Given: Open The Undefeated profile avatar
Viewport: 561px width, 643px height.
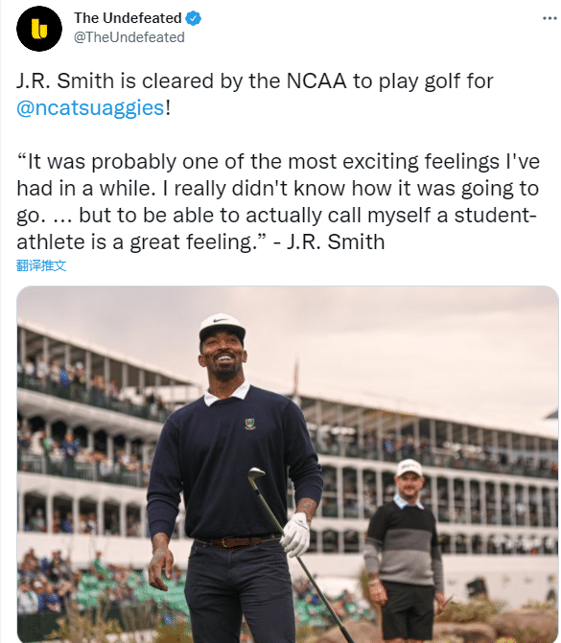Looking at the screenshot, I should click(39, 29).
